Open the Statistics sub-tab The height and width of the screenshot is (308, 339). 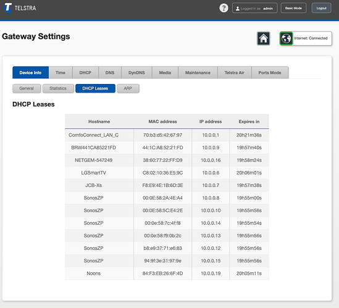tap(58, 88)
